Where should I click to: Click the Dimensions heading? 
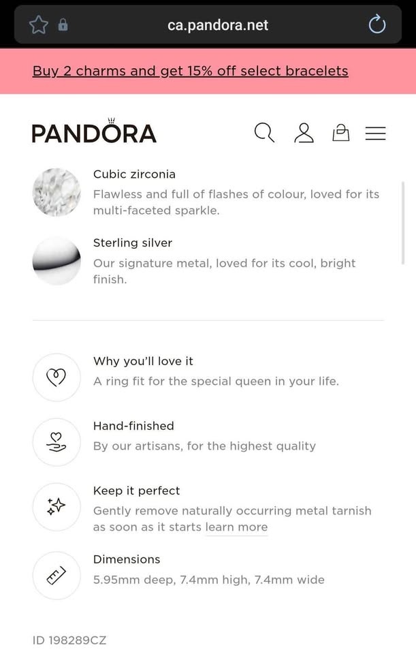pyautogui.click(x=127, y=559)
